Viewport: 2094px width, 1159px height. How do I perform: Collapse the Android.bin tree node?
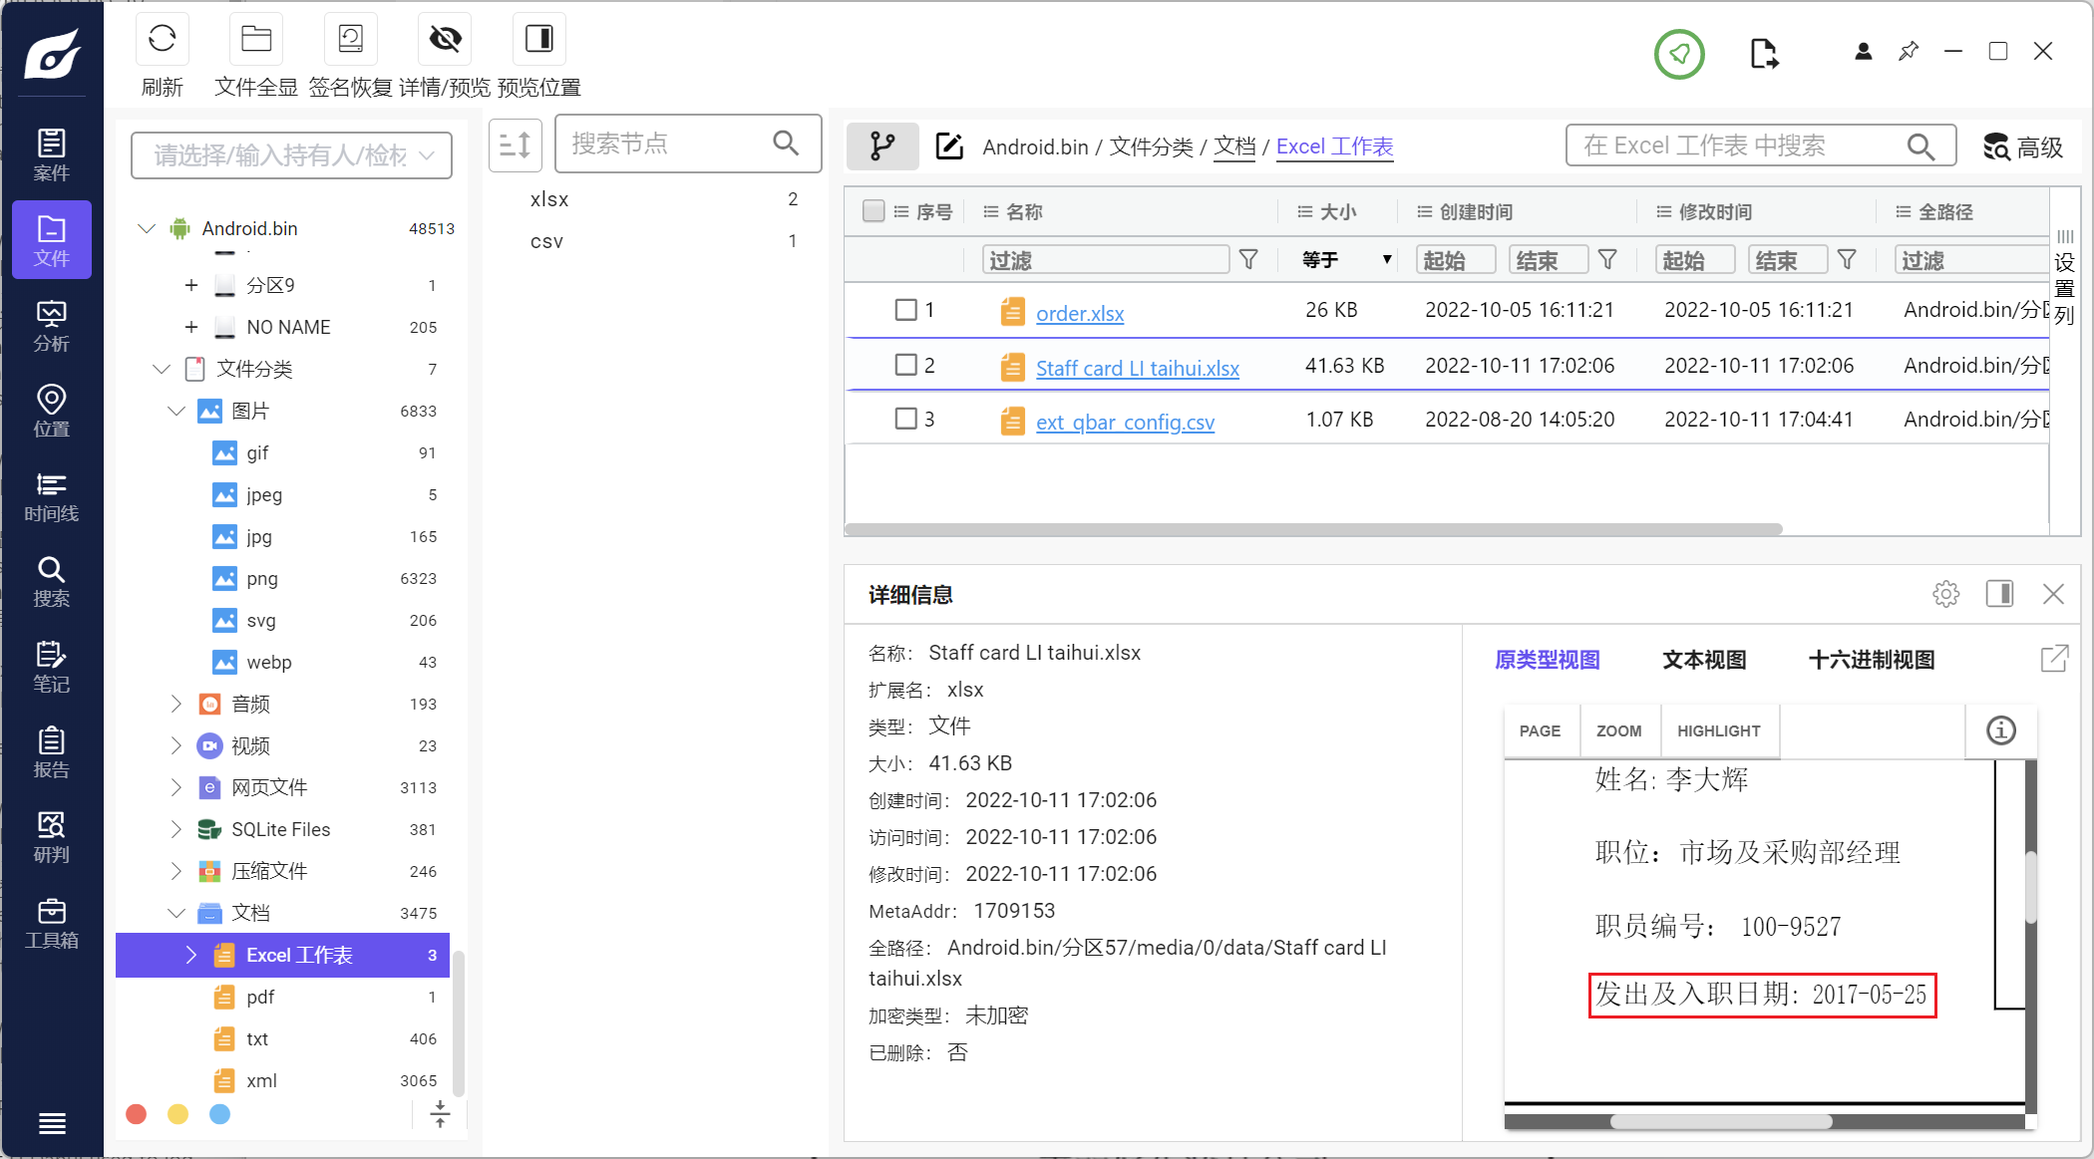coord(147,228)
